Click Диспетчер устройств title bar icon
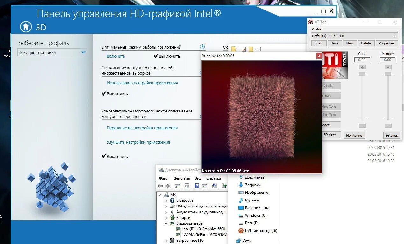The image size is (404, 244). [x=161, y=170]
